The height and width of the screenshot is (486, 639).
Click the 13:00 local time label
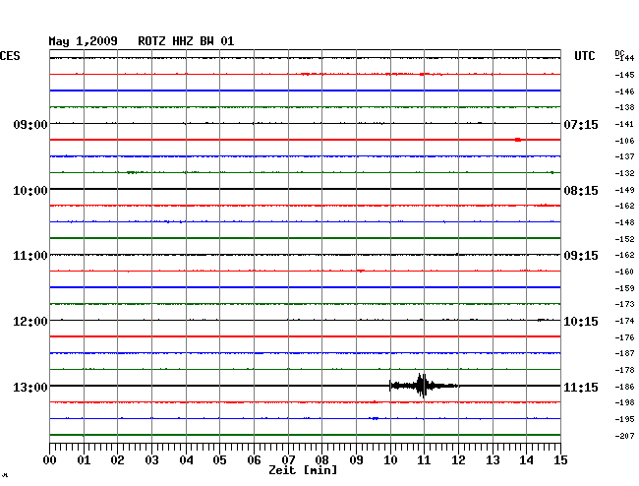click(30, 387)
